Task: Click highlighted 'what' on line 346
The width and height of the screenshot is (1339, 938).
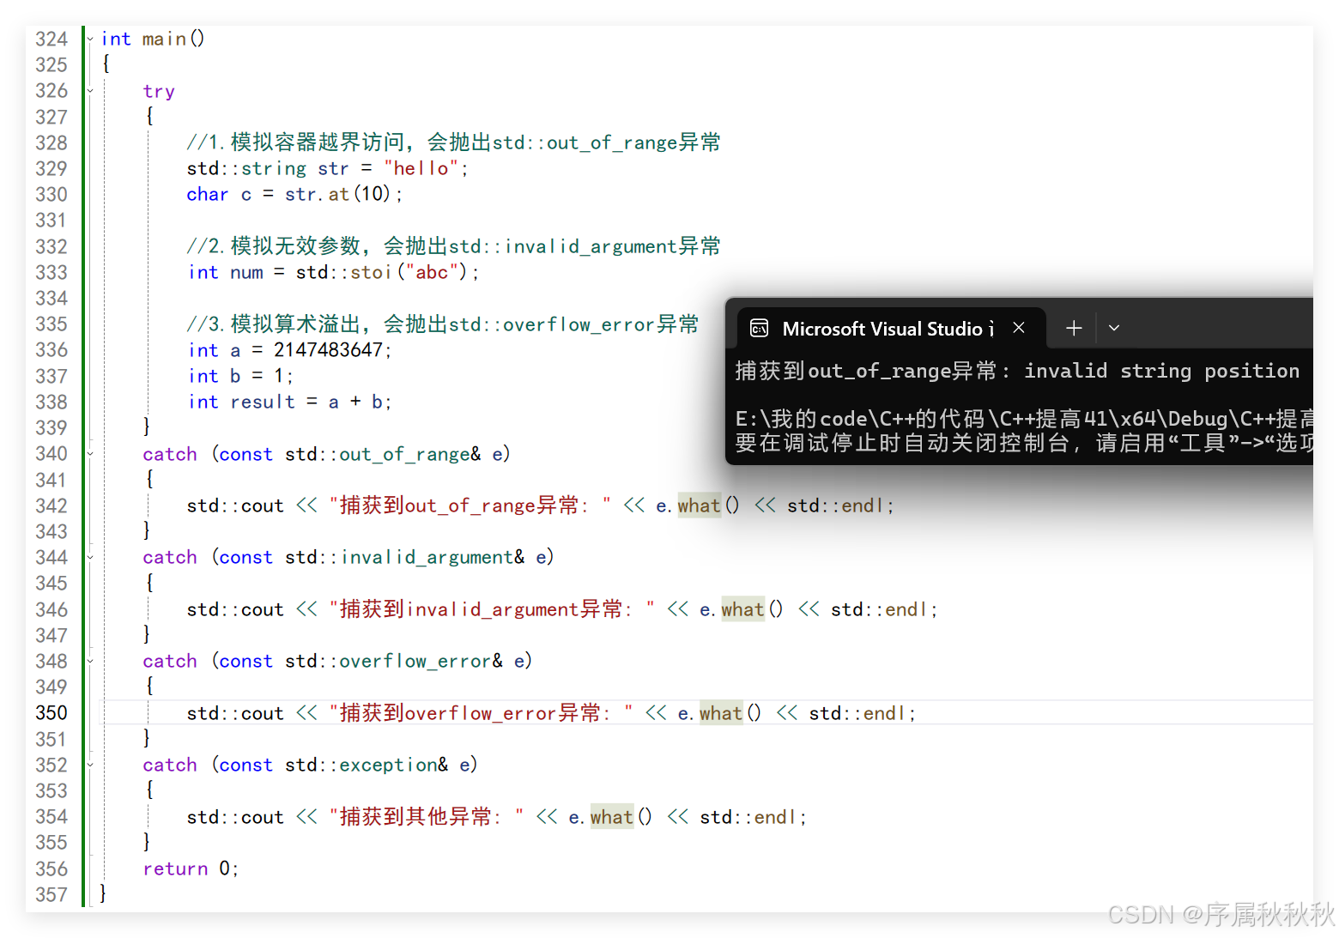Action: coord(742,610)
